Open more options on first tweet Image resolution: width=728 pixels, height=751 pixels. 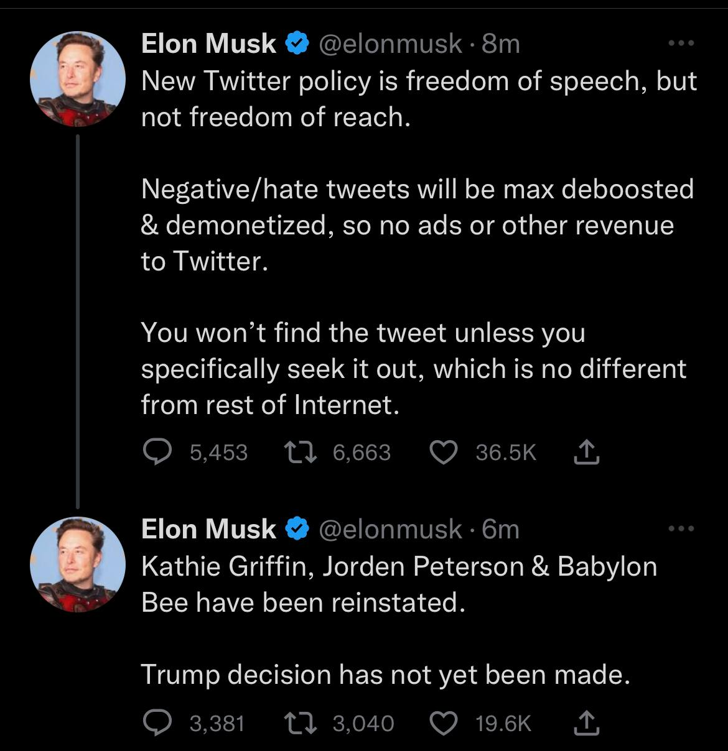(682, 44)
